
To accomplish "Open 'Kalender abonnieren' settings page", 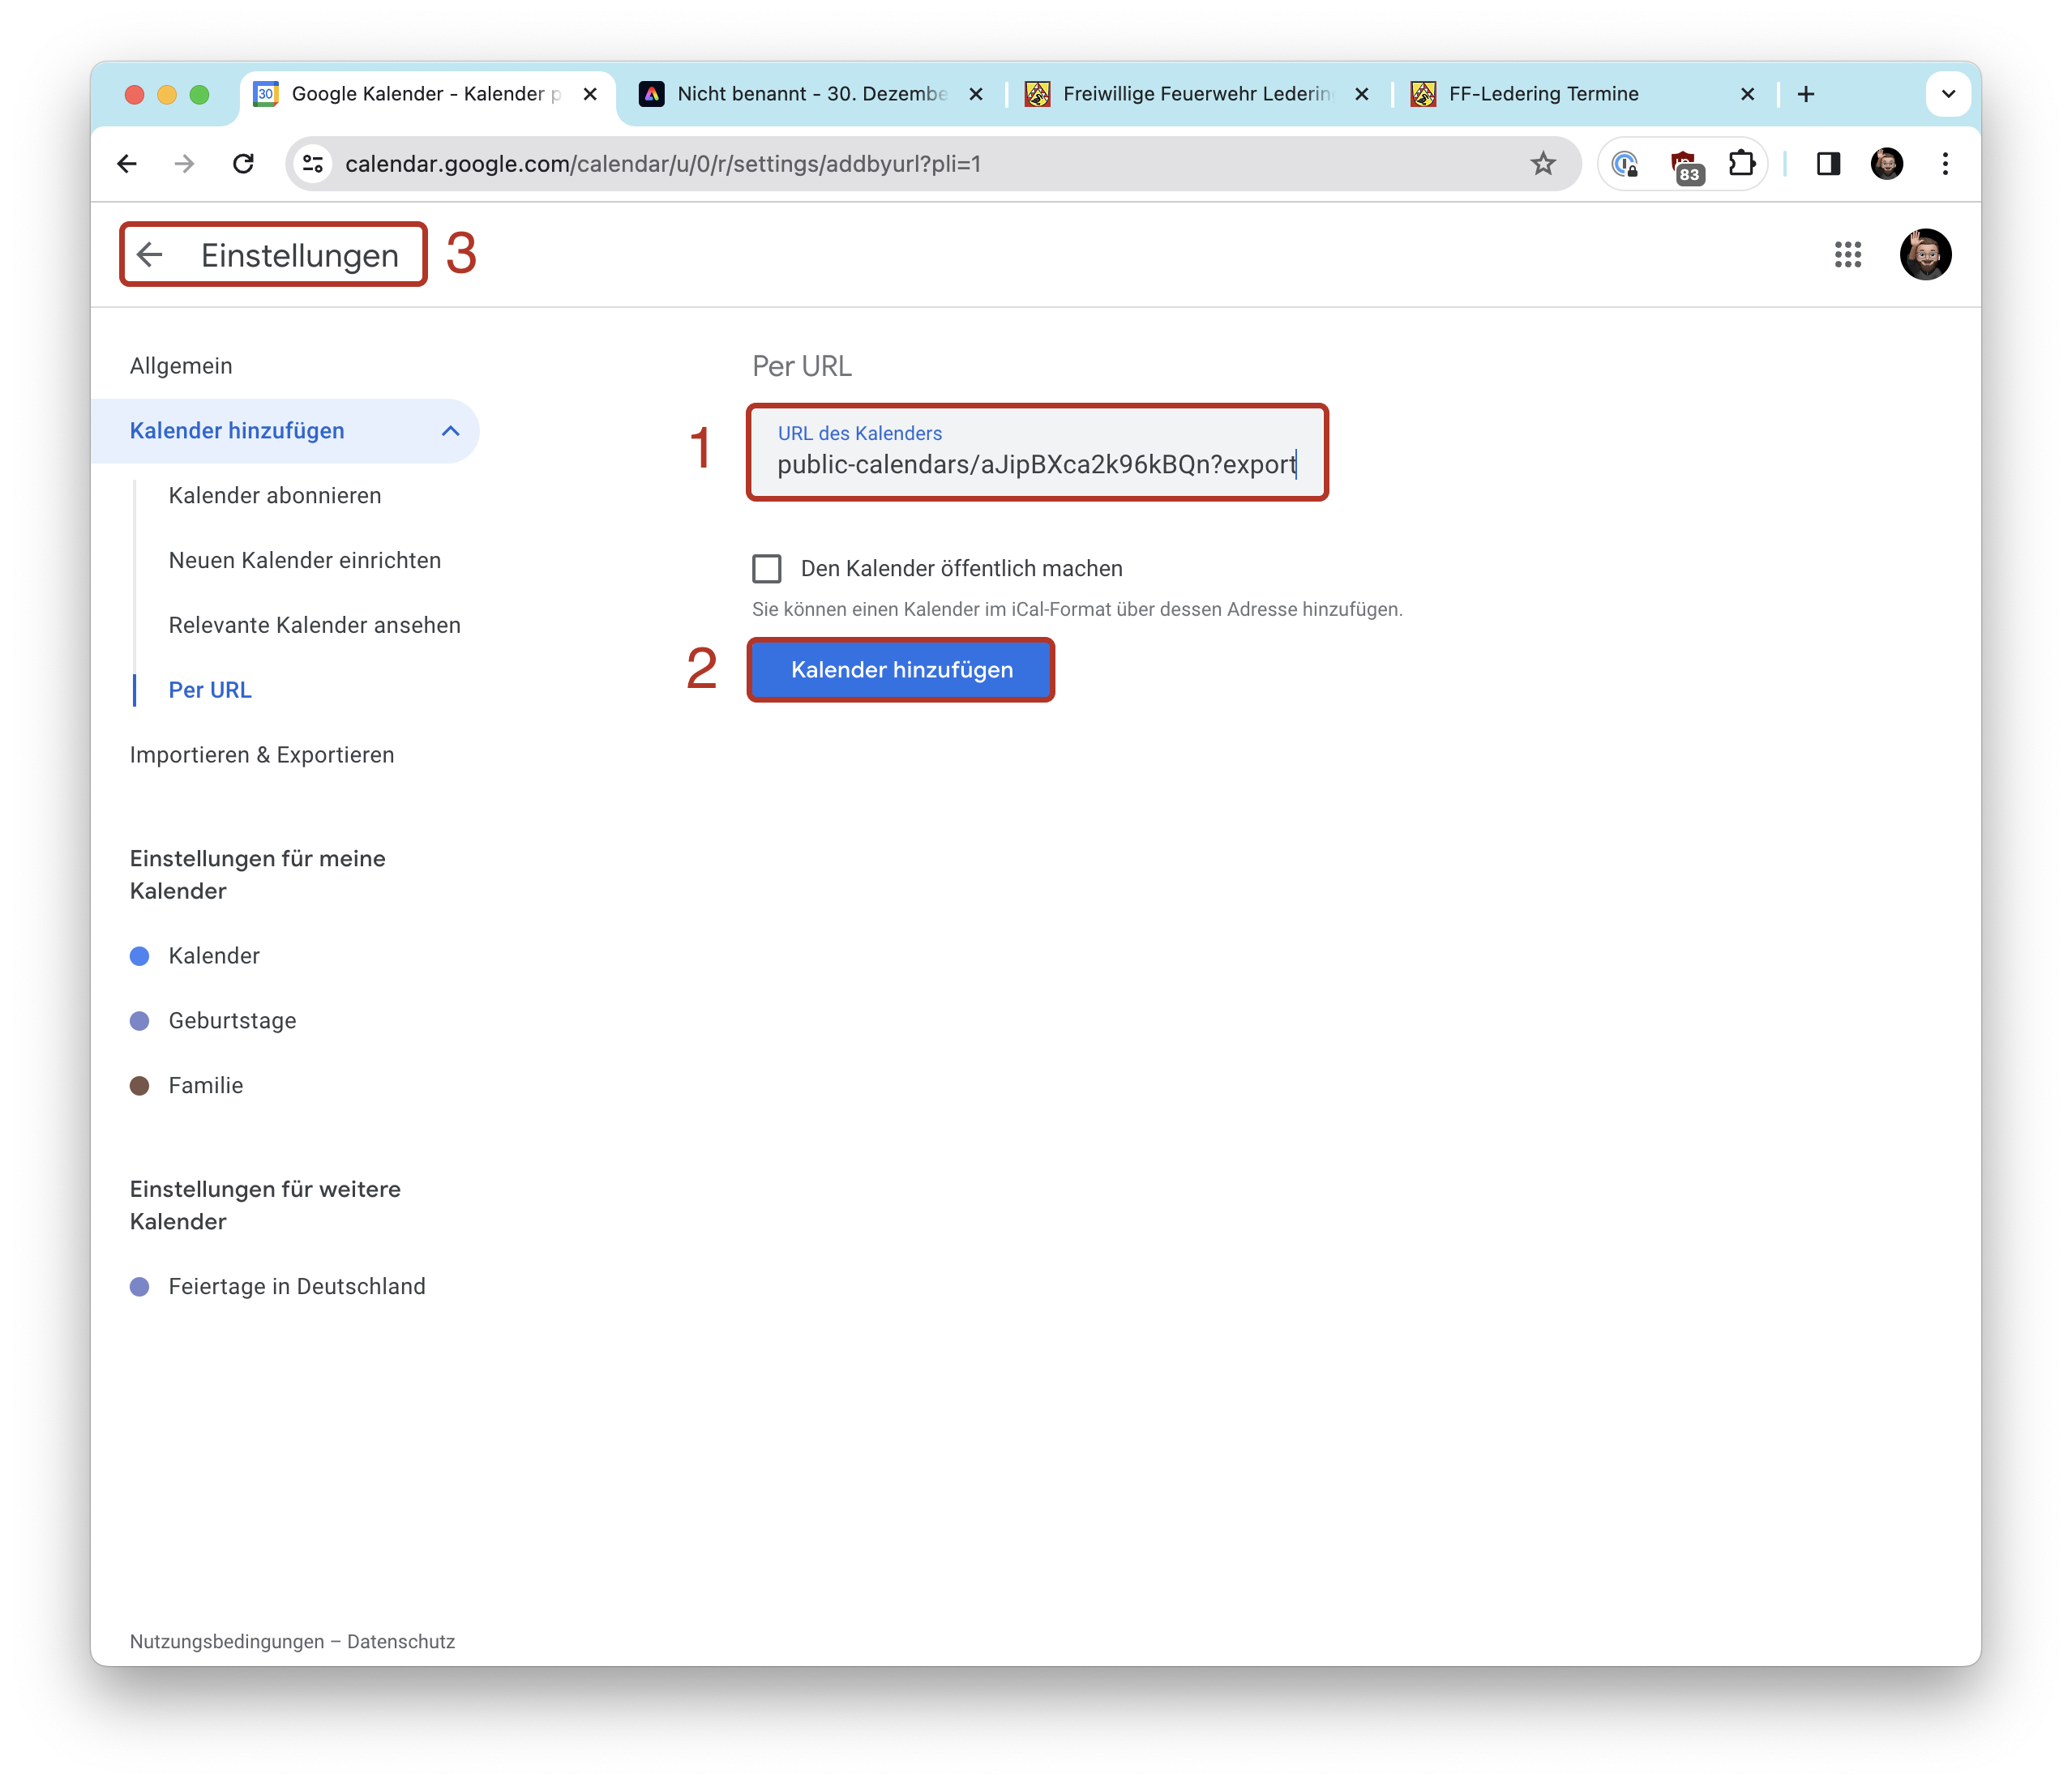I will point(275,496).
